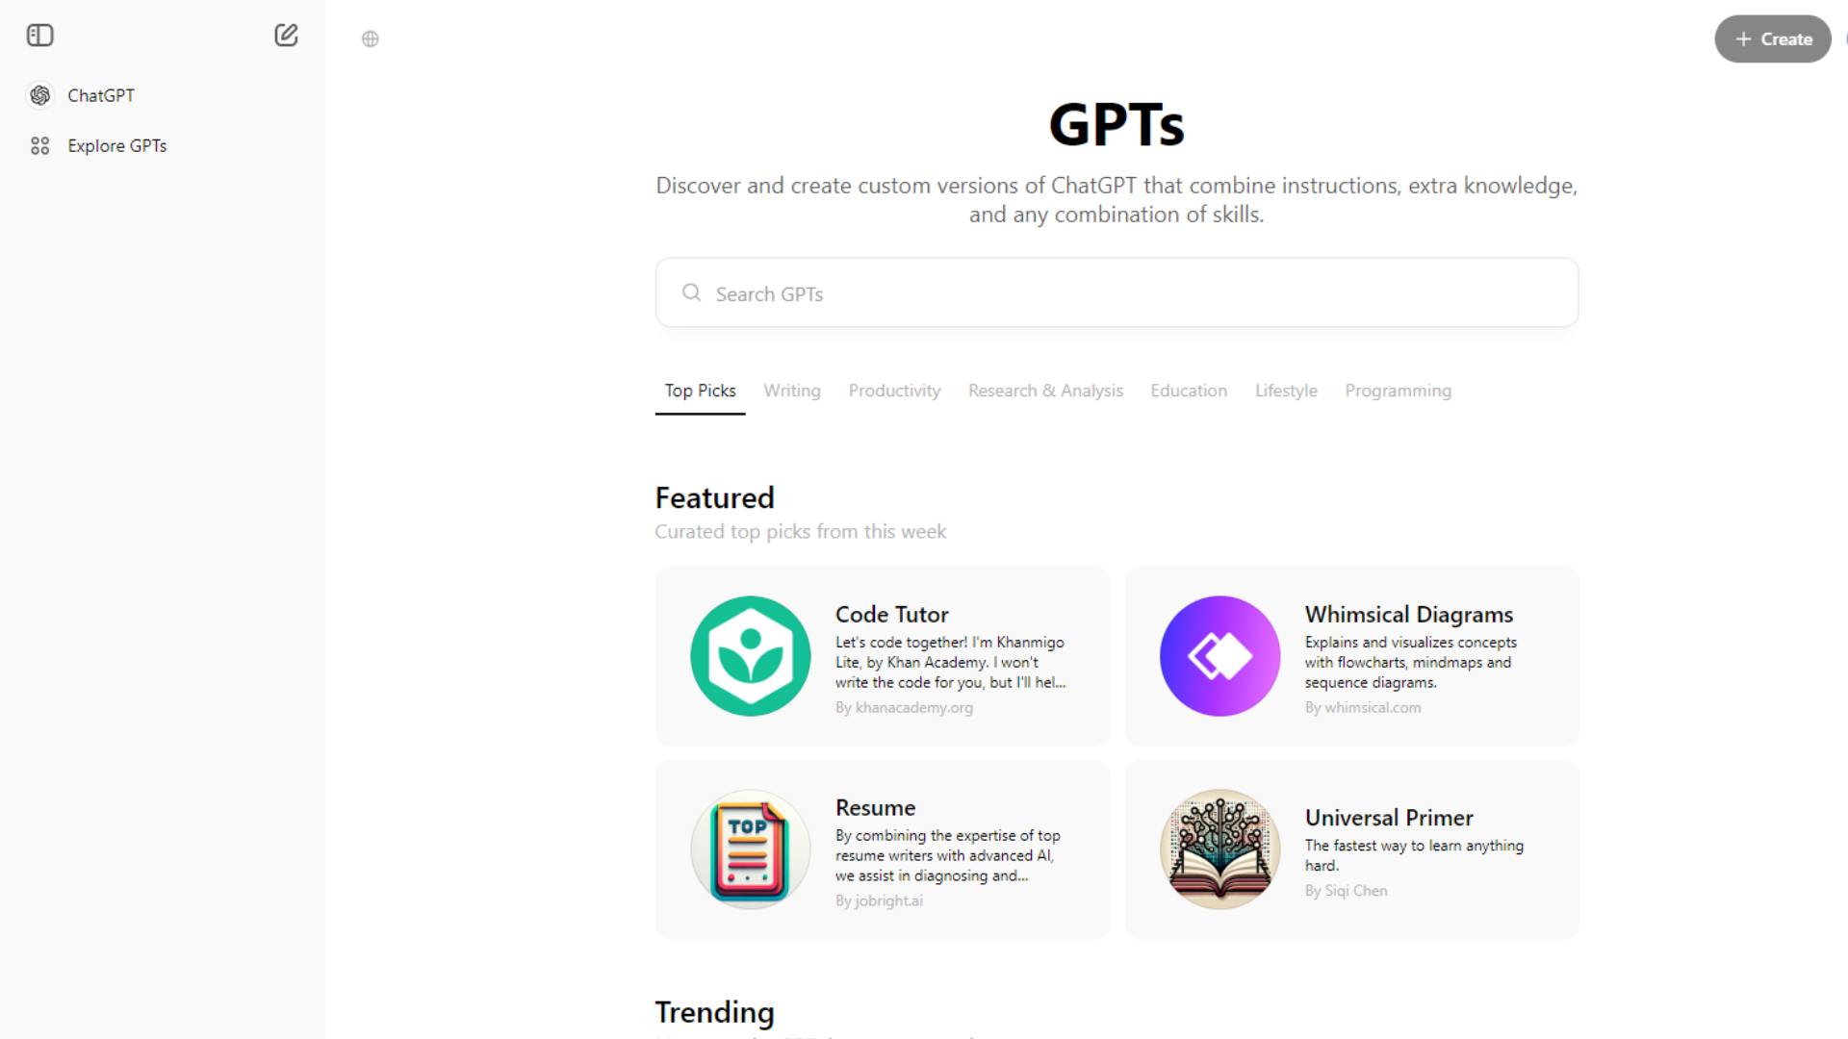Select the Top Picks tab

pyautogui.click(x=700, y=391)
